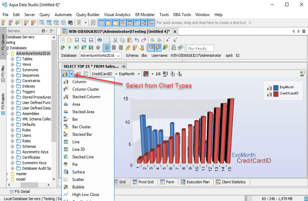Viewport: 308px width, 201px height.
Task: Toggle the 2D chart view
Action: (x=158, y=74)
